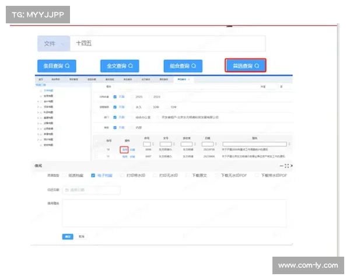Toggle 不限 checkbox beside 2025 option
Screen dimensions: 350x280
pos(115,97)
